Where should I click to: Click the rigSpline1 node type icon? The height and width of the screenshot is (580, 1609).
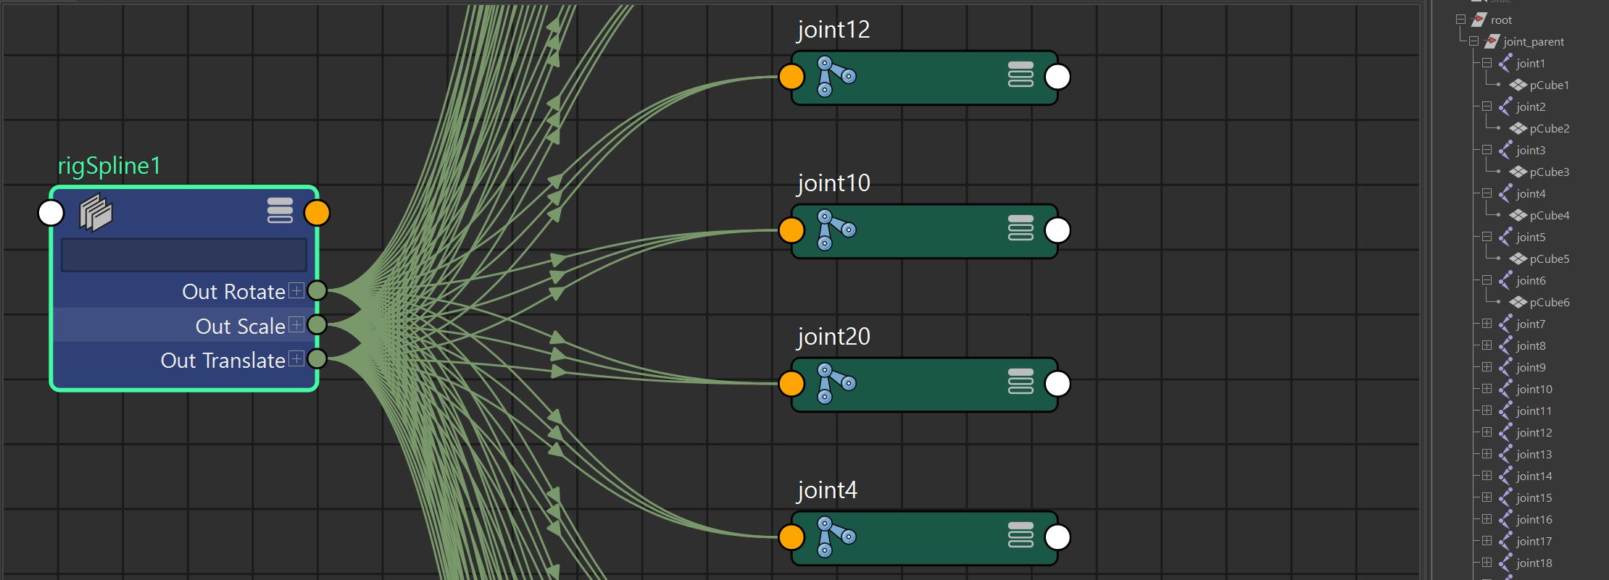point(96,214)
